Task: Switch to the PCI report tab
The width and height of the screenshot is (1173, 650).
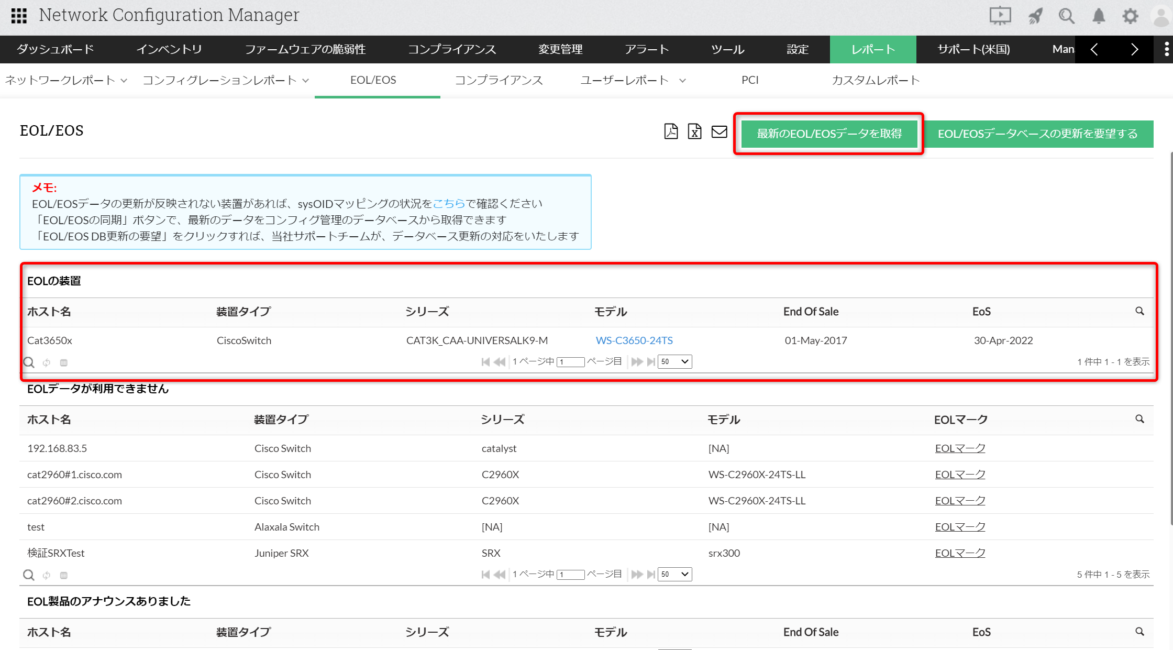Action: click(x=750, y=80)
